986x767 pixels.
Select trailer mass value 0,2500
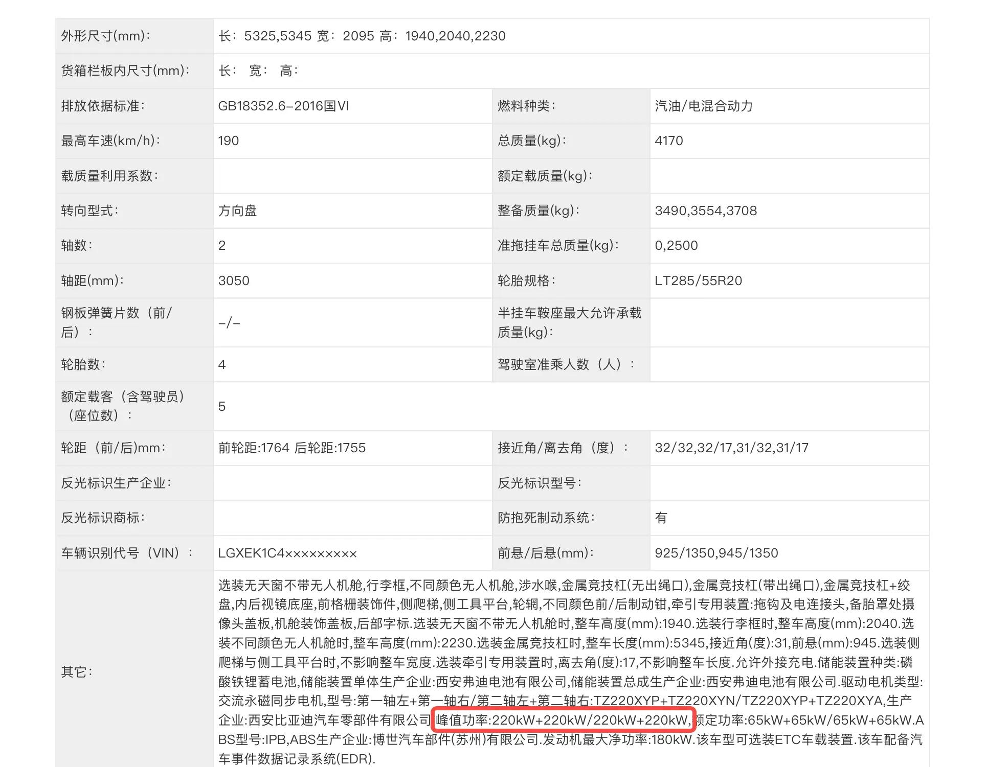coord(676,245)
